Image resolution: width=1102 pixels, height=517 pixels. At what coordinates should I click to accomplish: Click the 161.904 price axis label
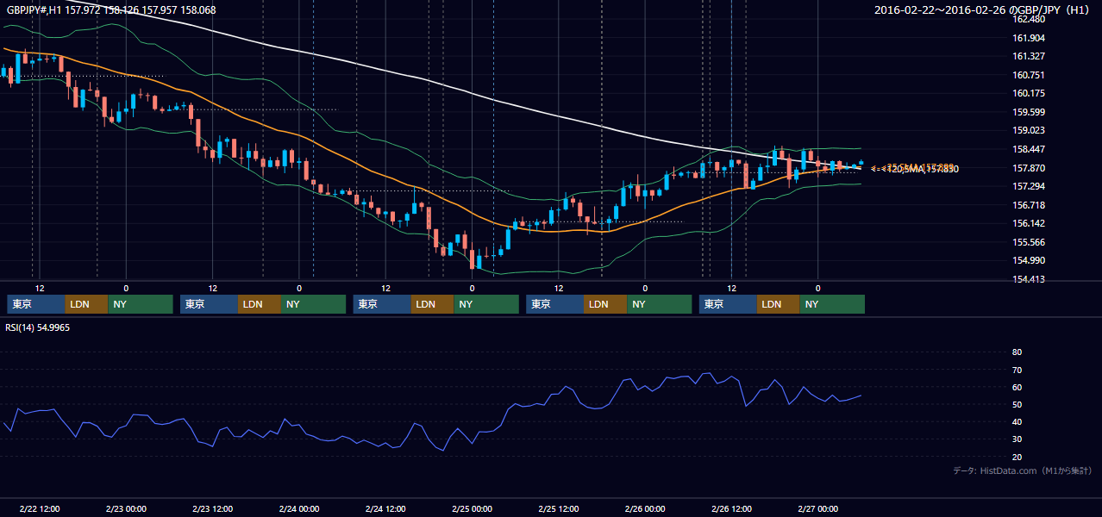[1028, 38]
